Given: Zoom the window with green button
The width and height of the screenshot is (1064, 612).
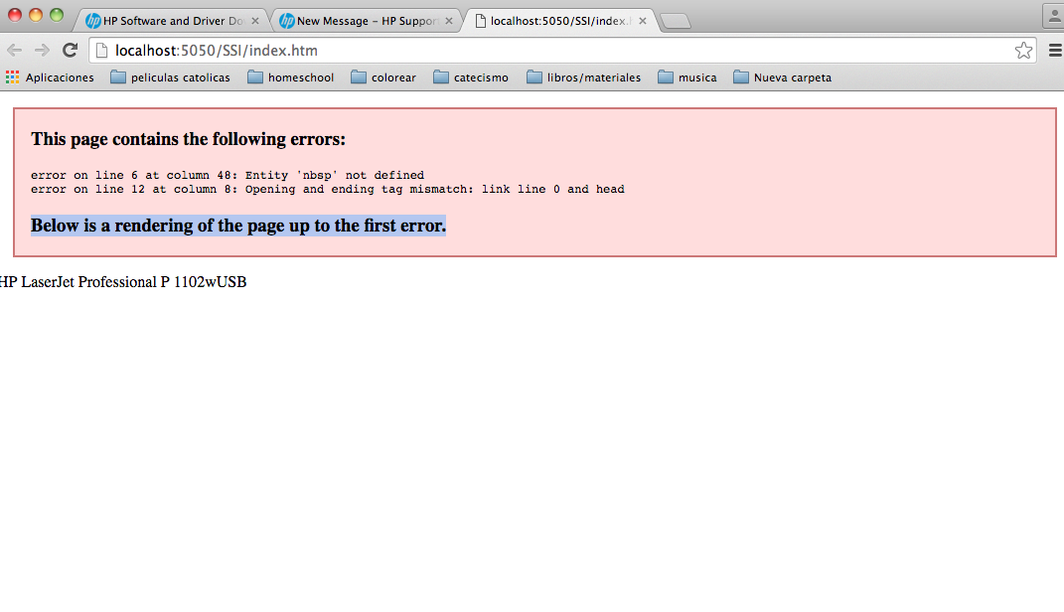Looking at the screenshot, I should coord(57,15).
